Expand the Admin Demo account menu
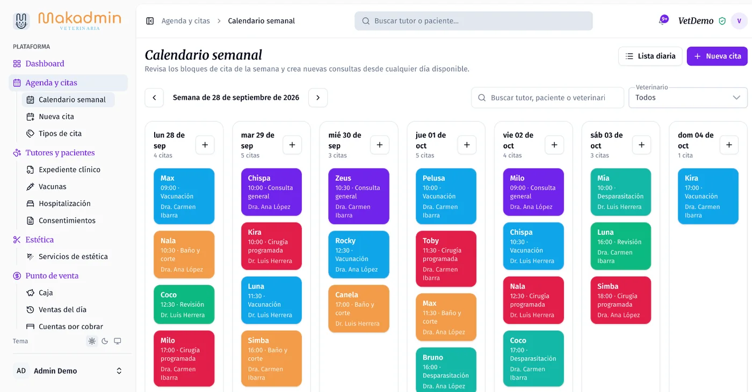The height and width of the screenshot is (392, 752). [x=68, y=371]
